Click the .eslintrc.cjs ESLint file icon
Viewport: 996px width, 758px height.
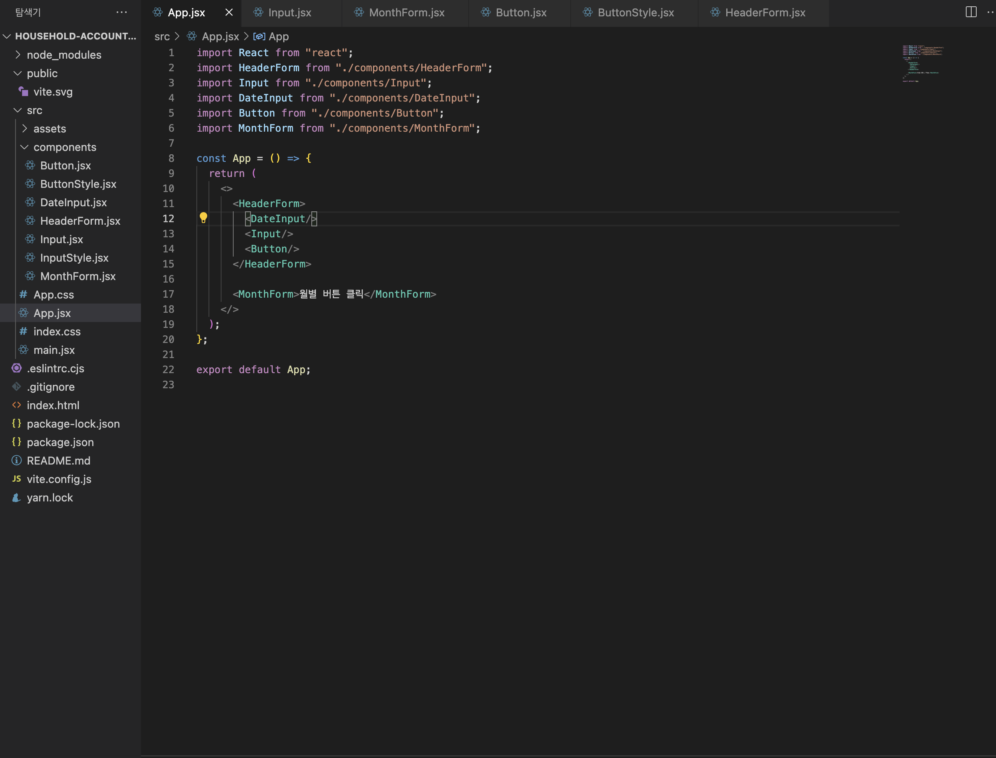click(16, 368)
